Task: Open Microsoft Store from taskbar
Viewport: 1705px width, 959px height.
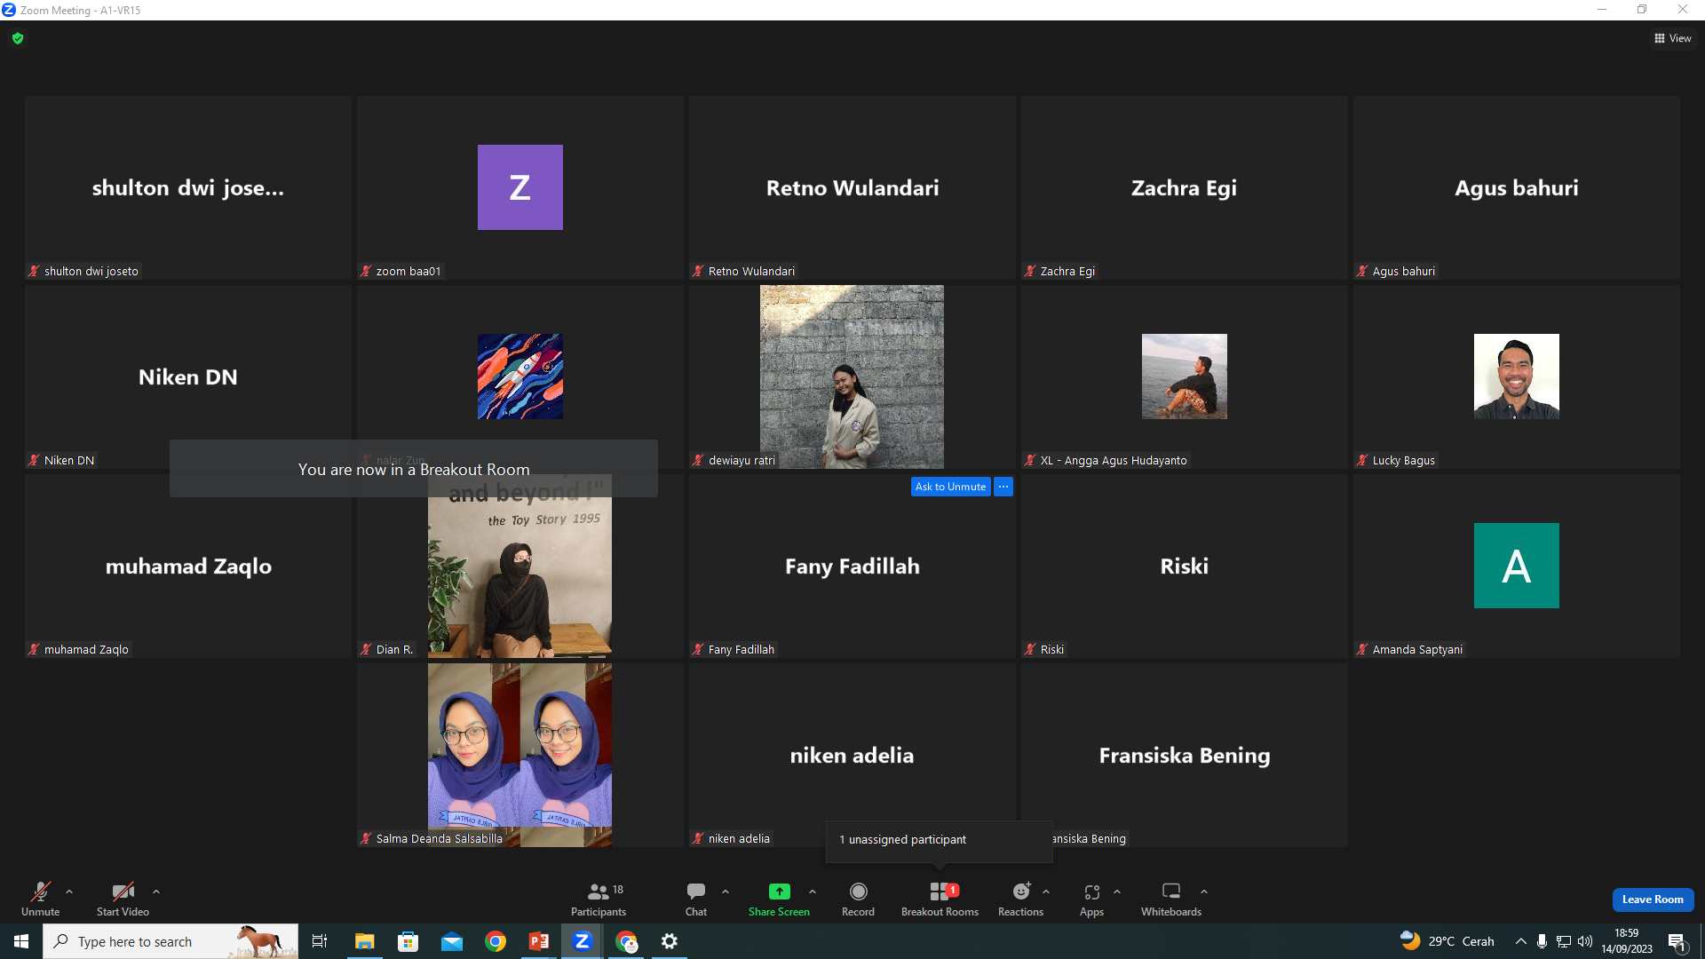Action: (408, 941)
